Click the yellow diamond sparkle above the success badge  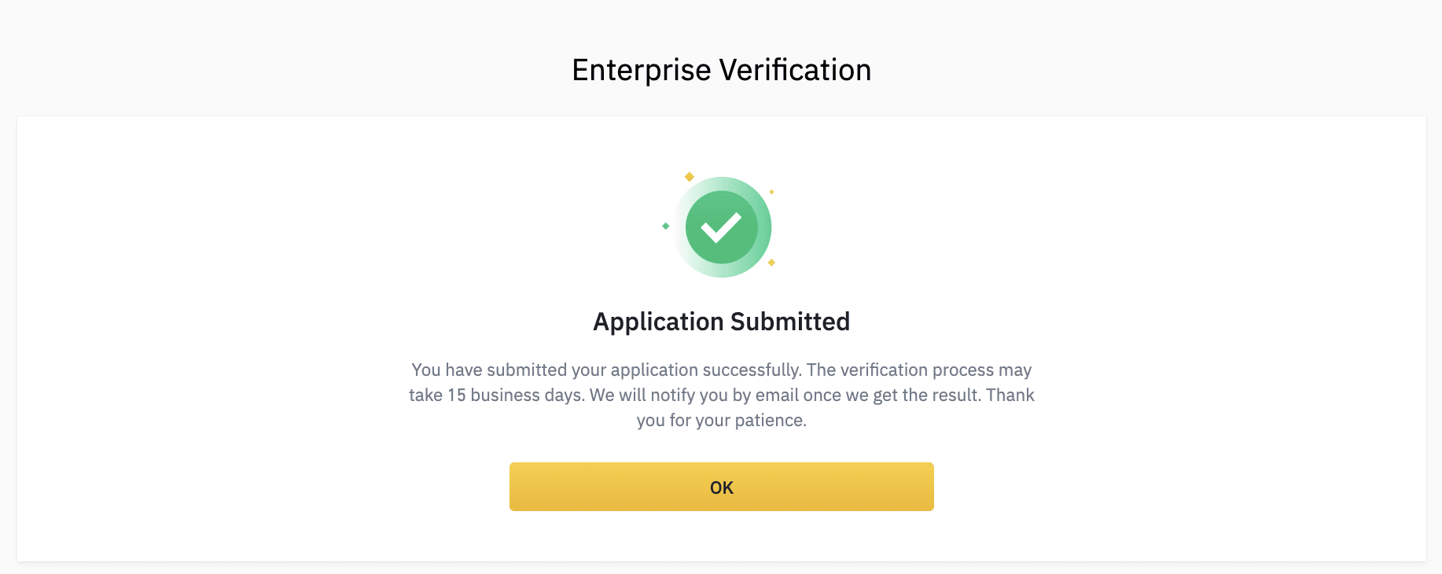[x=690, y=176]
